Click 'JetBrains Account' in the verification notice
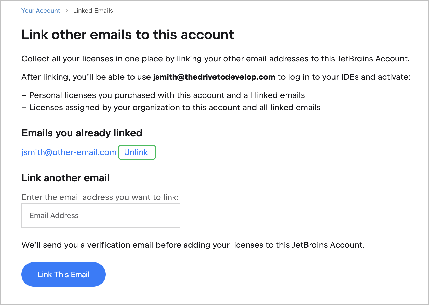Image resolution: width=429 pixels, height=305 pixels. click(x=328, y=245)
